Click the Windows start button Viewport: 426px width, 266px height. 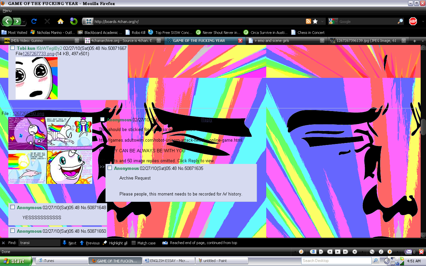point(16,261)
